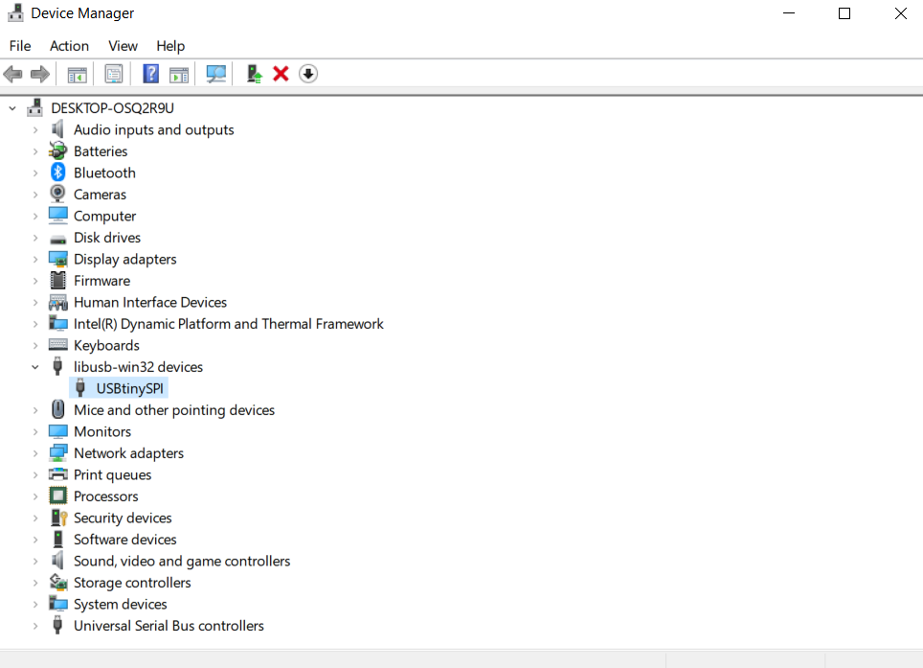
Task: Select the DESKTOP-OSQ2R9U label
Action: (112, 107)
